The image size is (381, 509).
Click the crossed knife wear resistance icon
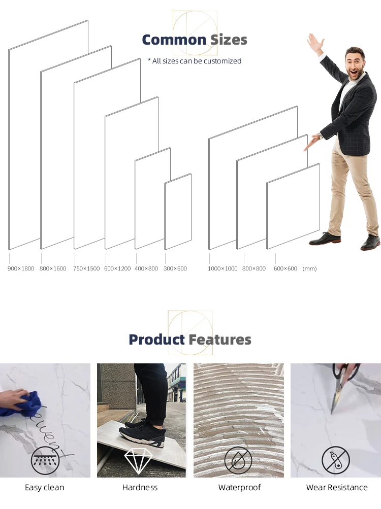pos(336,460)
